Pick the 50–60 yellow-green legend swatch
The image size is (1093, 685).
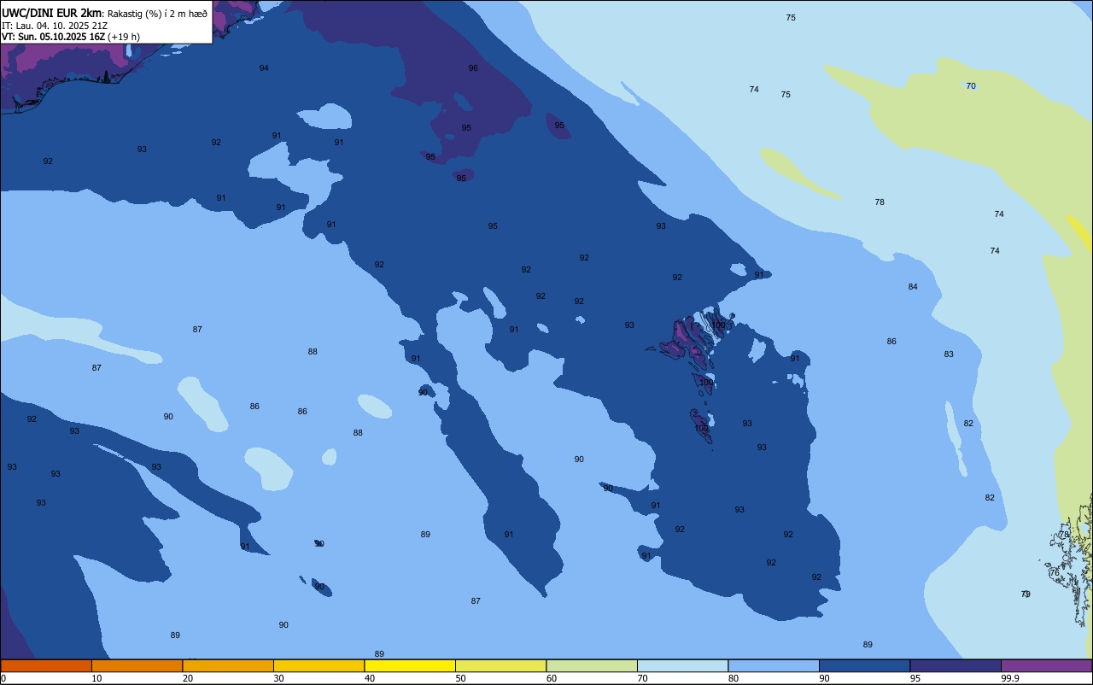(x=500, y=665)
